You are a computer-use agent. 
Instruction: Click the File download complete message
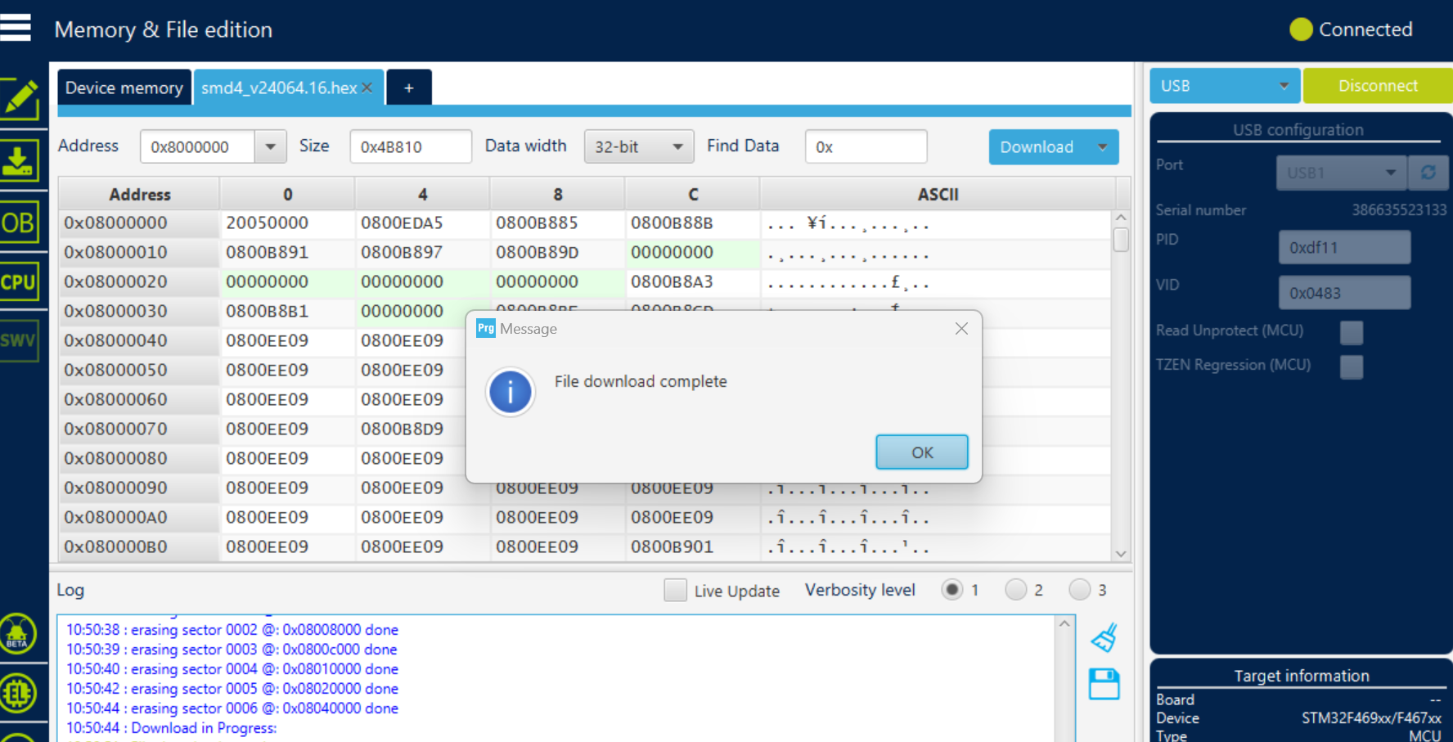click(x=641, y=381)
